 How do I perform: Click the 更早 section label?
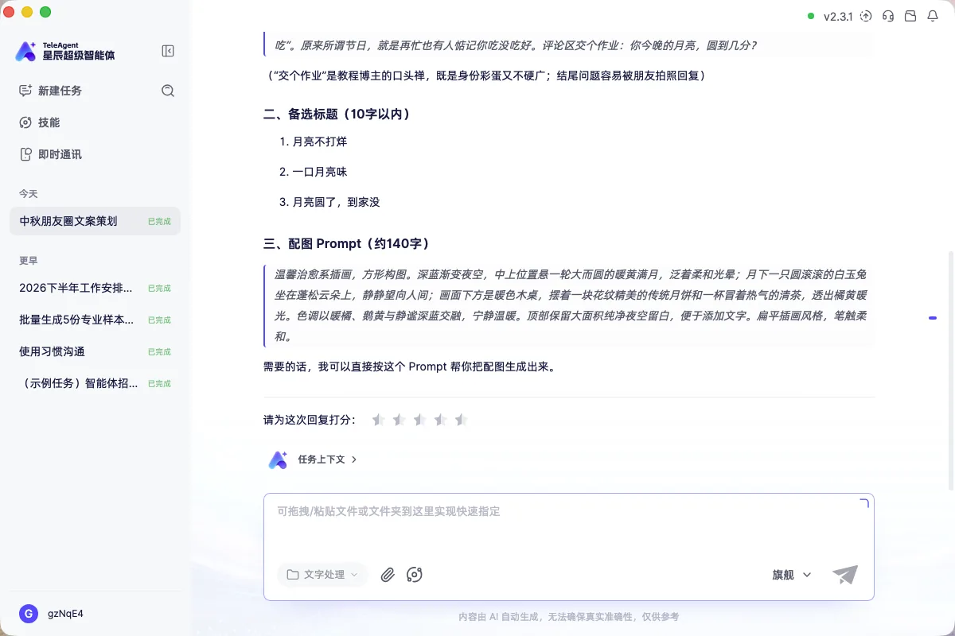click(29, 261)
